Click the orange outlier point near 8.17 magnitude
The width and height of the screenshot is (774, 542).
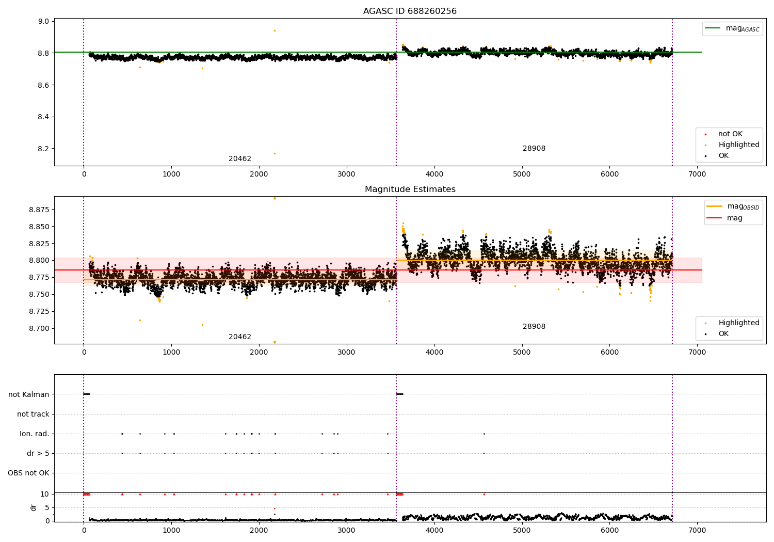(x=275, y=153)
